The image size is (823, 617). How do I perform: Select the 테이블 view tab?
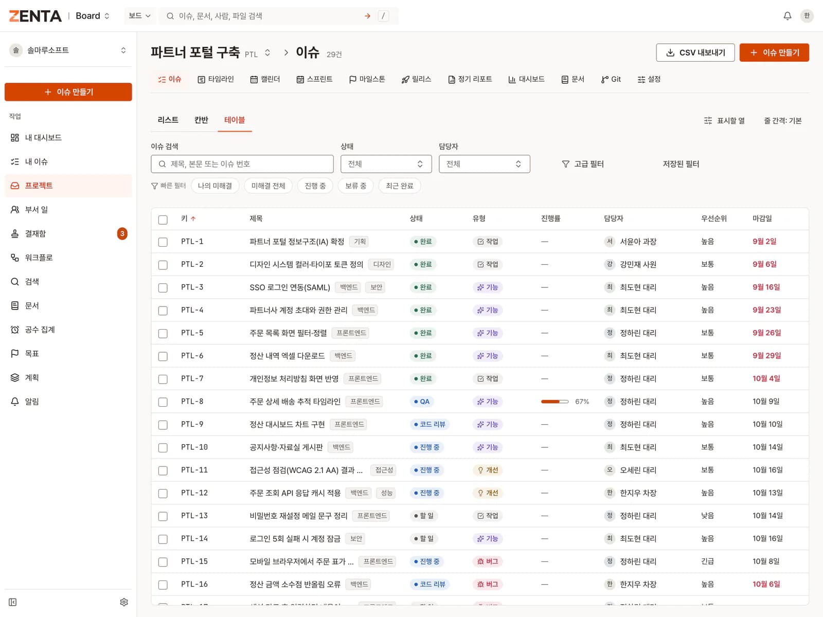[235, 120]
